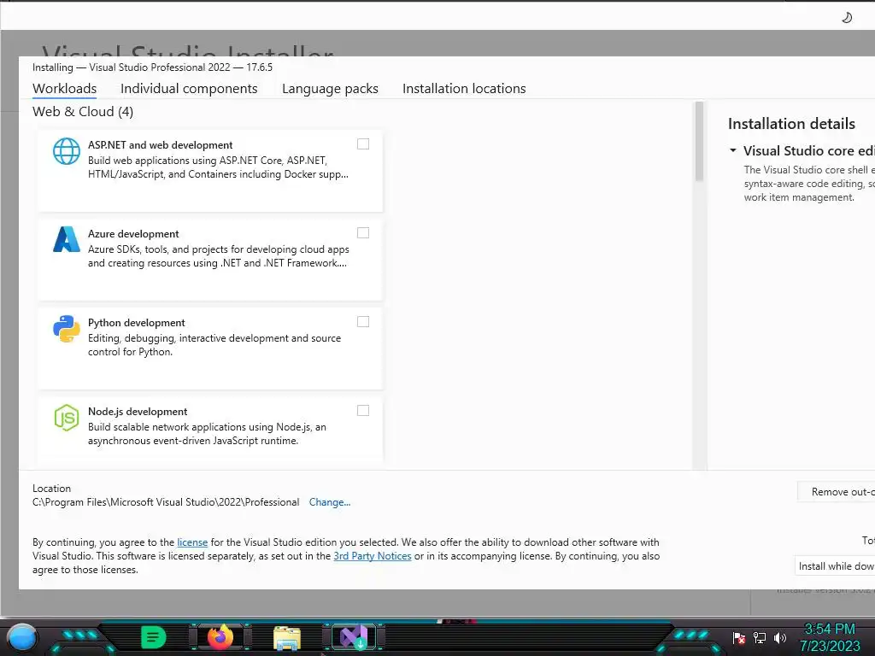Check the Python development workload
This screenshot has height=656, width=875.
tap(363, 322)
